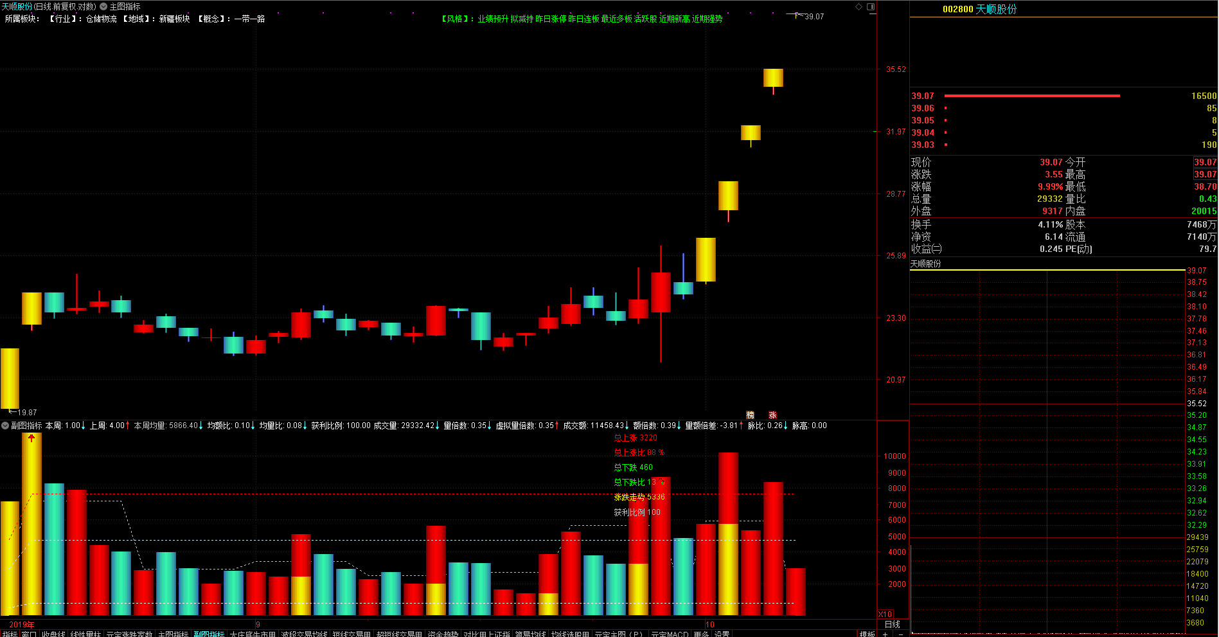The image size is (1219, 637).
Task: Switch to 对比用上证指 tab
Action: [x=486, y=634]
